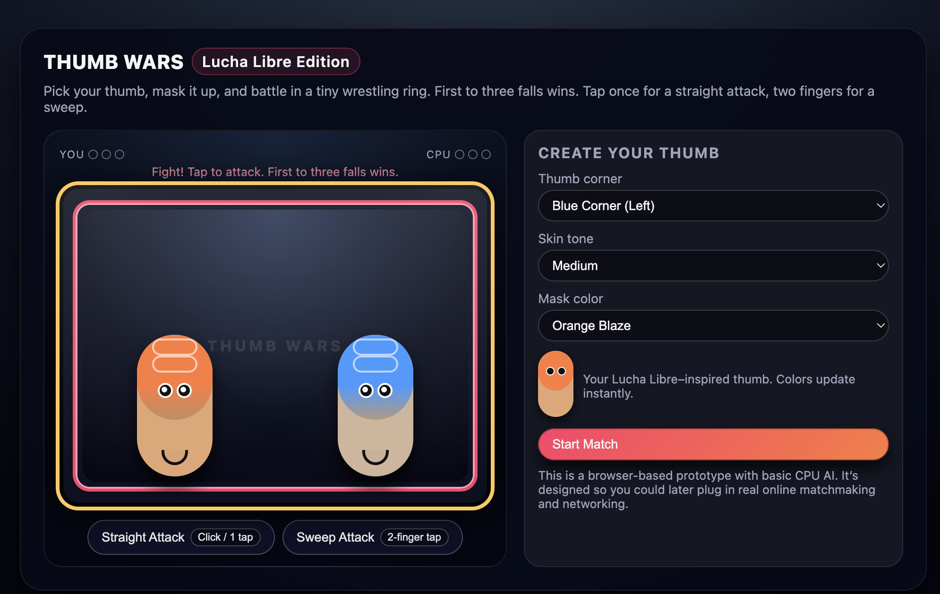Click the last CPU score circle
This screenshot has width=940, height=594.
(486, 154)
